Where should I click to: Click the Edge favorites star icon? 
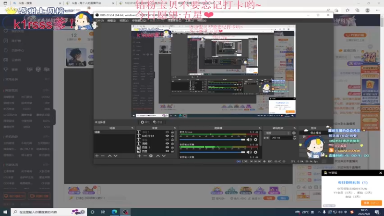click(347, 10)
